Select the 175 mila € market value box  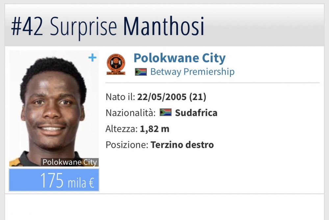coord(54,180)
